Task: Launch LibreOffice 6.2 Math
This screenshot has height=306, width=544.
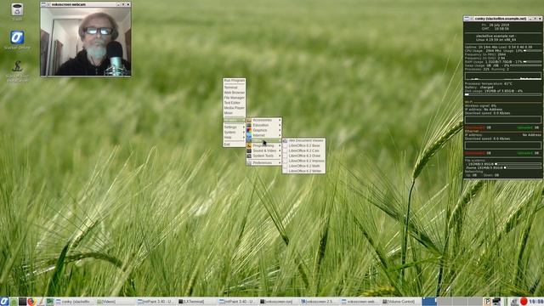Action: pos(303,167)
